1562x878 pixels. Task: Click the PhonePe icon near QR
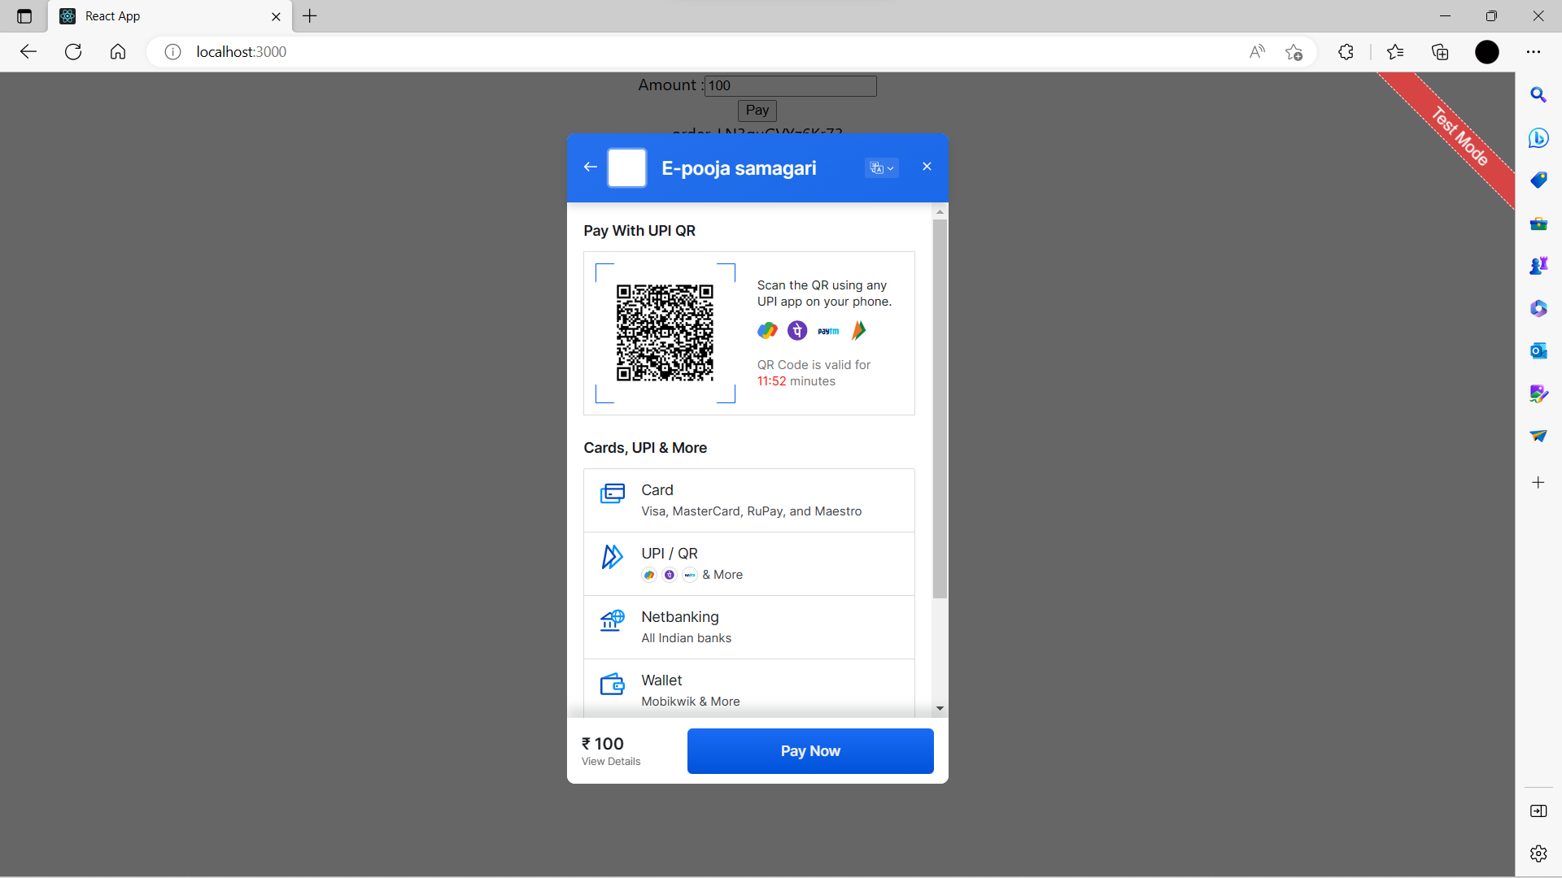797,331
